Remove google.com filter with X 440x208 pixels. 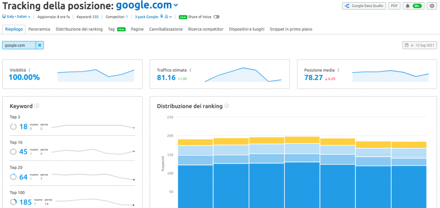[40, 45]
